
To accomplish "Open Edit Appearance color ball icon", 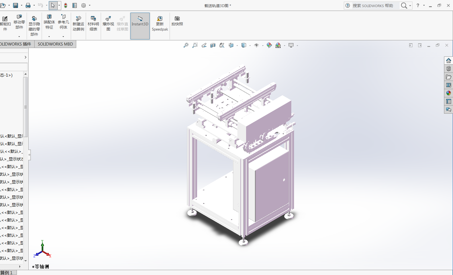I will (x=269, y=45).
